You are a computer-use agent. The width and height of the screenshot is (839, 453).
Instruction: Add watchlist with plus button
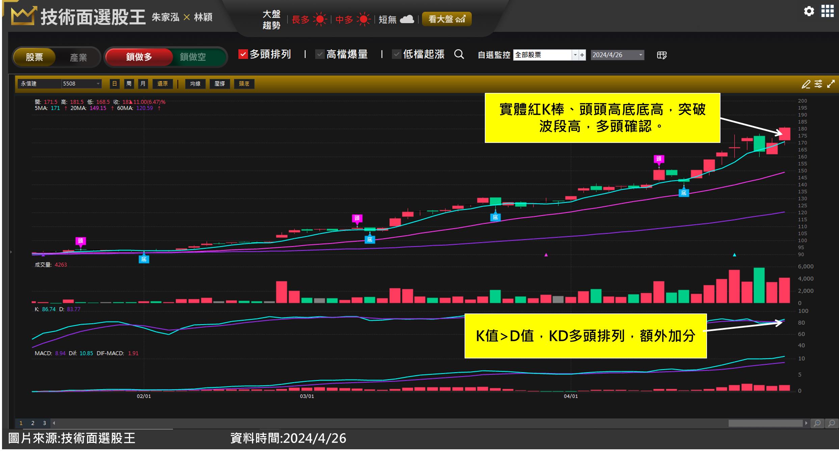coord(582,55)
